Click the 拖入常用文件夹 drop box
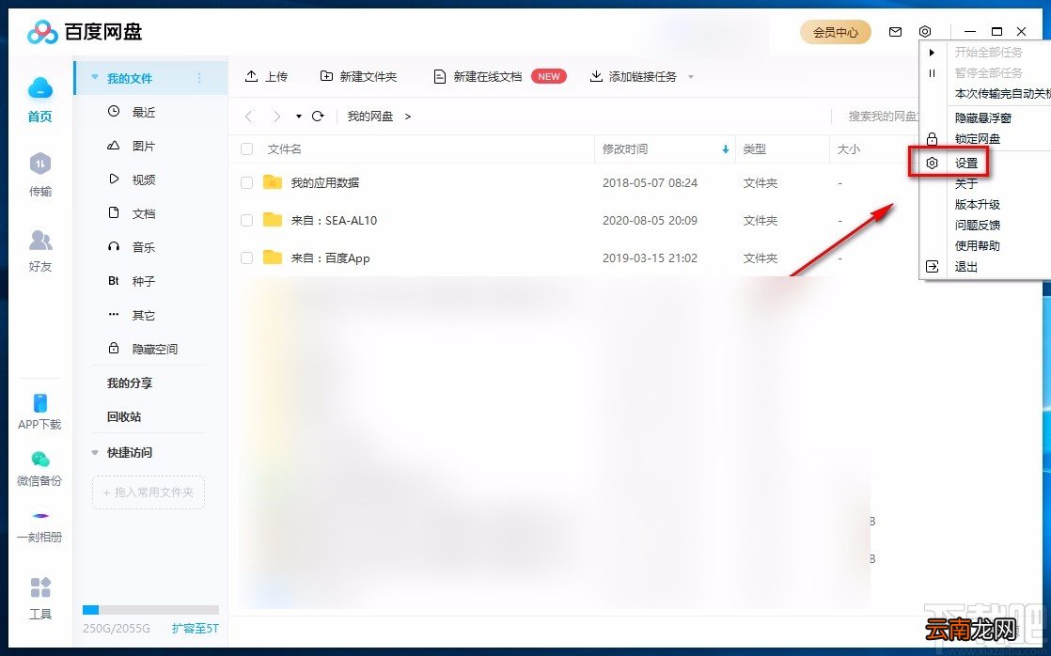The width and height of the screenshot is (1051, 656). [149, 492]
